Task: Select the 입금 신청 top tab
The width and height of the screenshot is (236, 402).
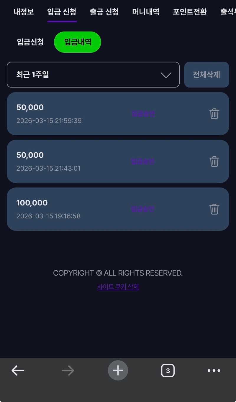Action: point(62,12)
